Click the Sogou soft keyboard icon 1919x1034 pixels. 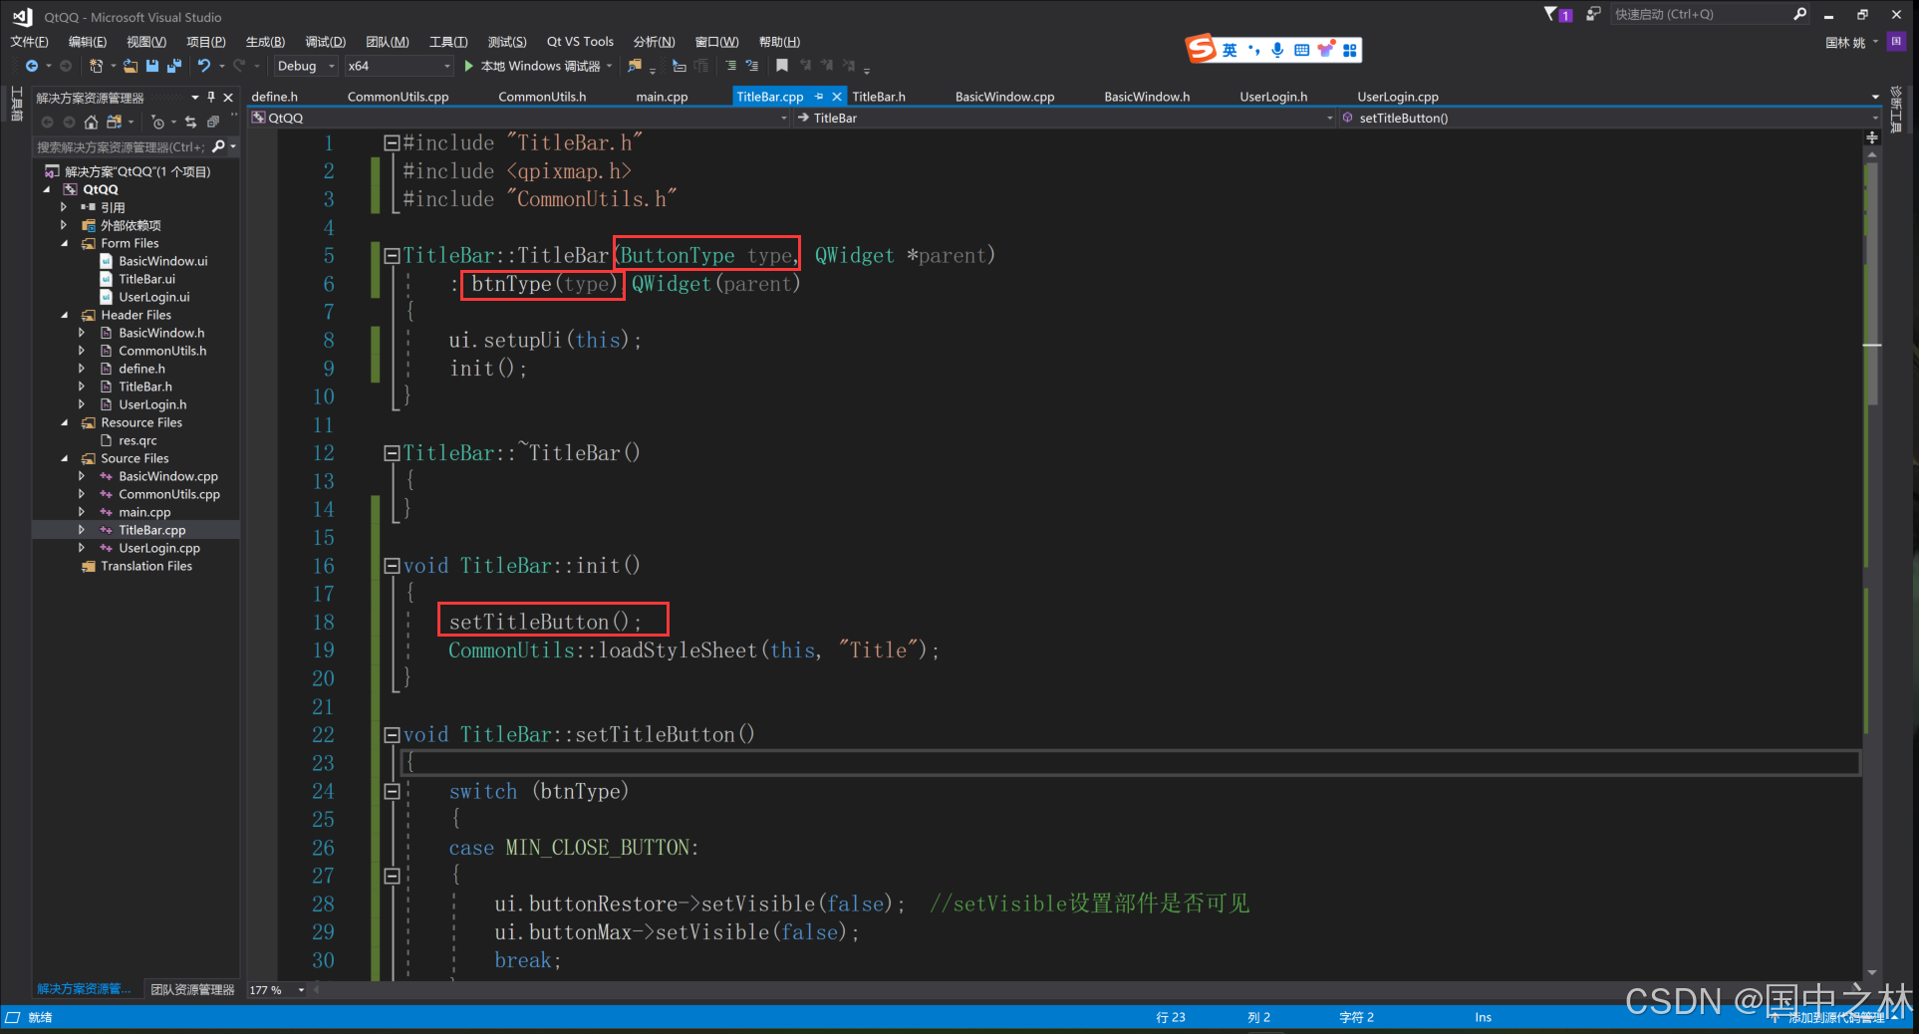click(x=1301, y=50)
